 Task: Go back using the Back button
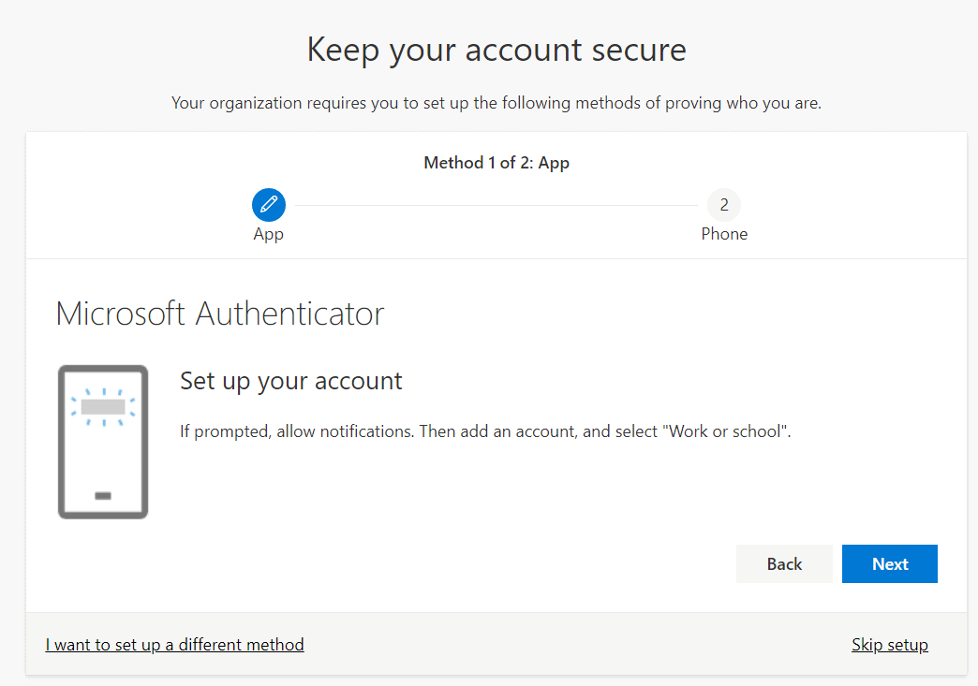pyautogui.click(x=784, y=563)
